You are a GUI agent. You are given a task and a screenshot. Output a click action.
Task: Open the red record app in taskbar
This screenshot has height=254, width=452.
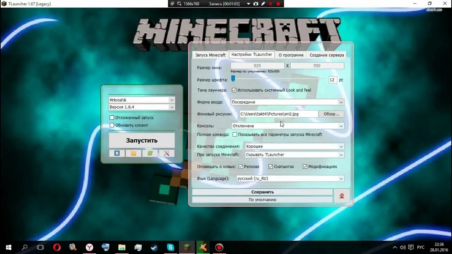[219, 247]
